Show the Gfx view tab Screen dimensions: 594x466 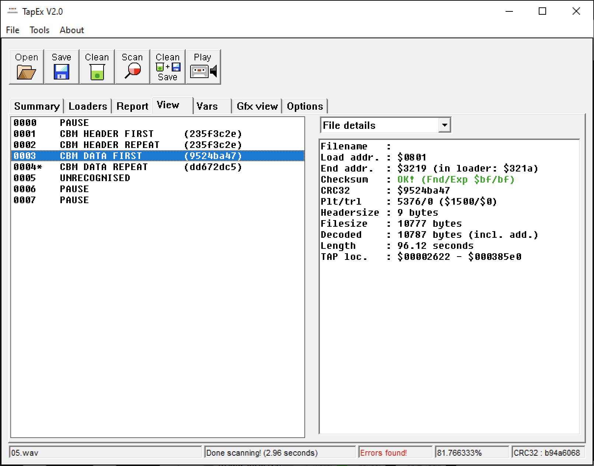click(x=257, y=106)
